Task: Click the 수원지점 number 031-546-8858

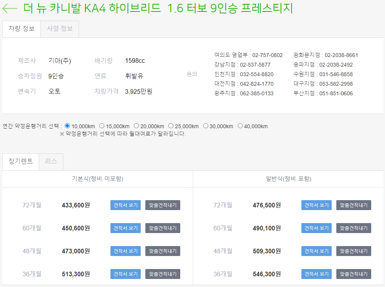Action: [336, 74]
